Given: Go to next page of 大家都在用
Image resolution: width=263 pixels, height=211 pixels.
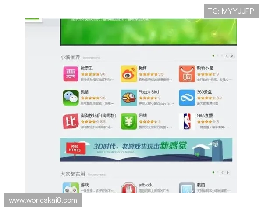Looking at the screenshot, I should point(227,172).
